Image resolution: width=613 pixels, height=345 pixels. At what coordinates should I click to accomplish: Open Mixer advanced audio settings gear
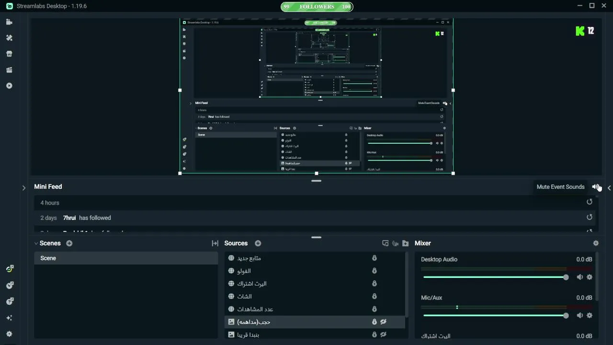coord(596,243)
